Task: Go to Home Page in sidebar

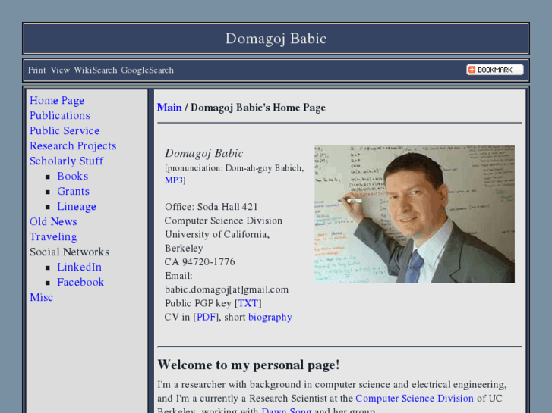Action: (57, 101)
